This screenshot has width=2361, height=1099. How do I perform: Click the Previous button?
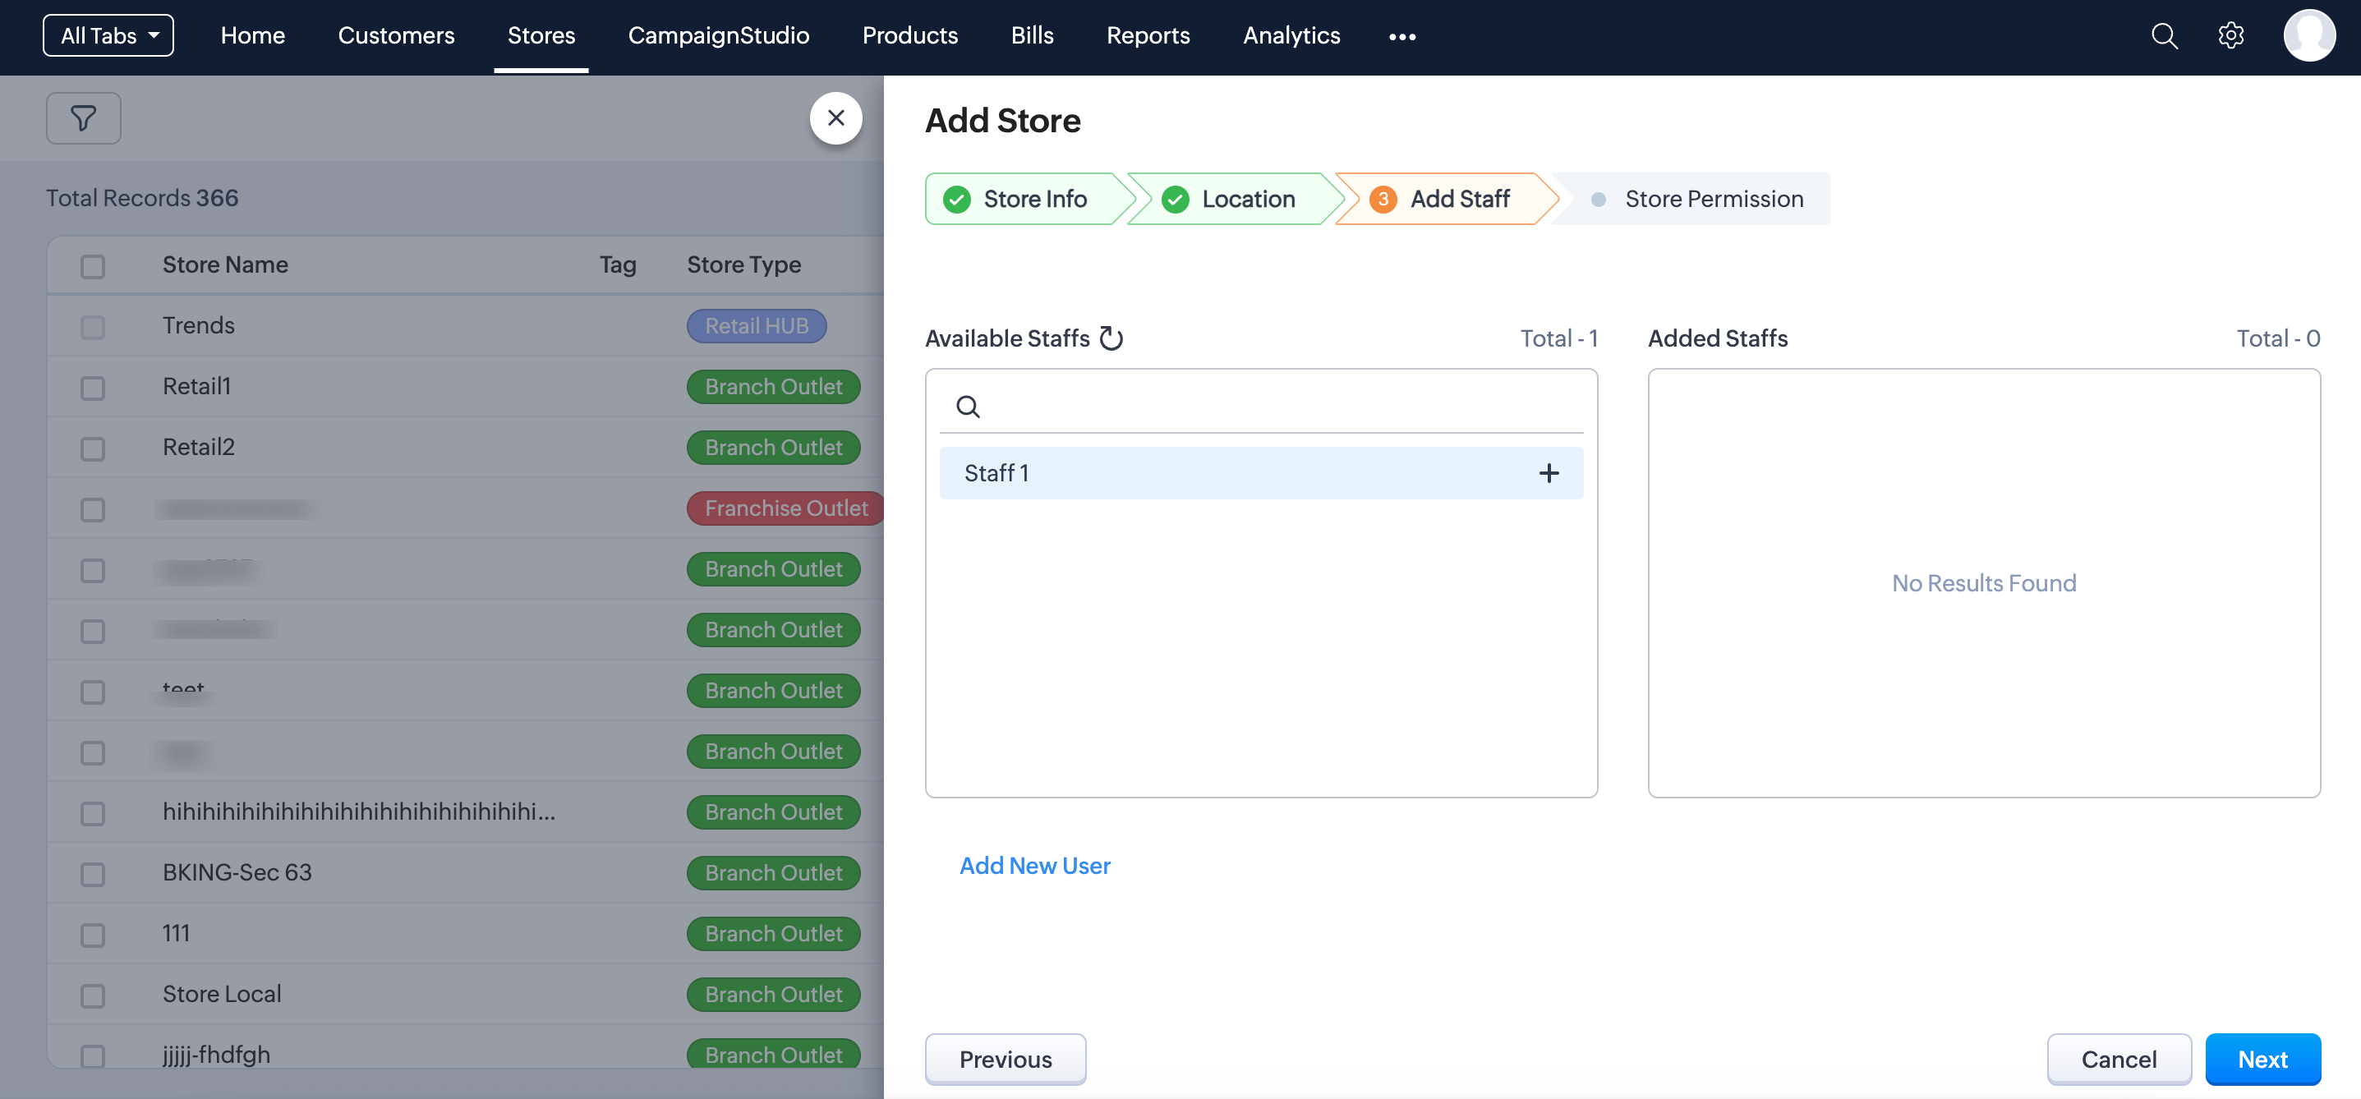(x=1006, y=1059)
